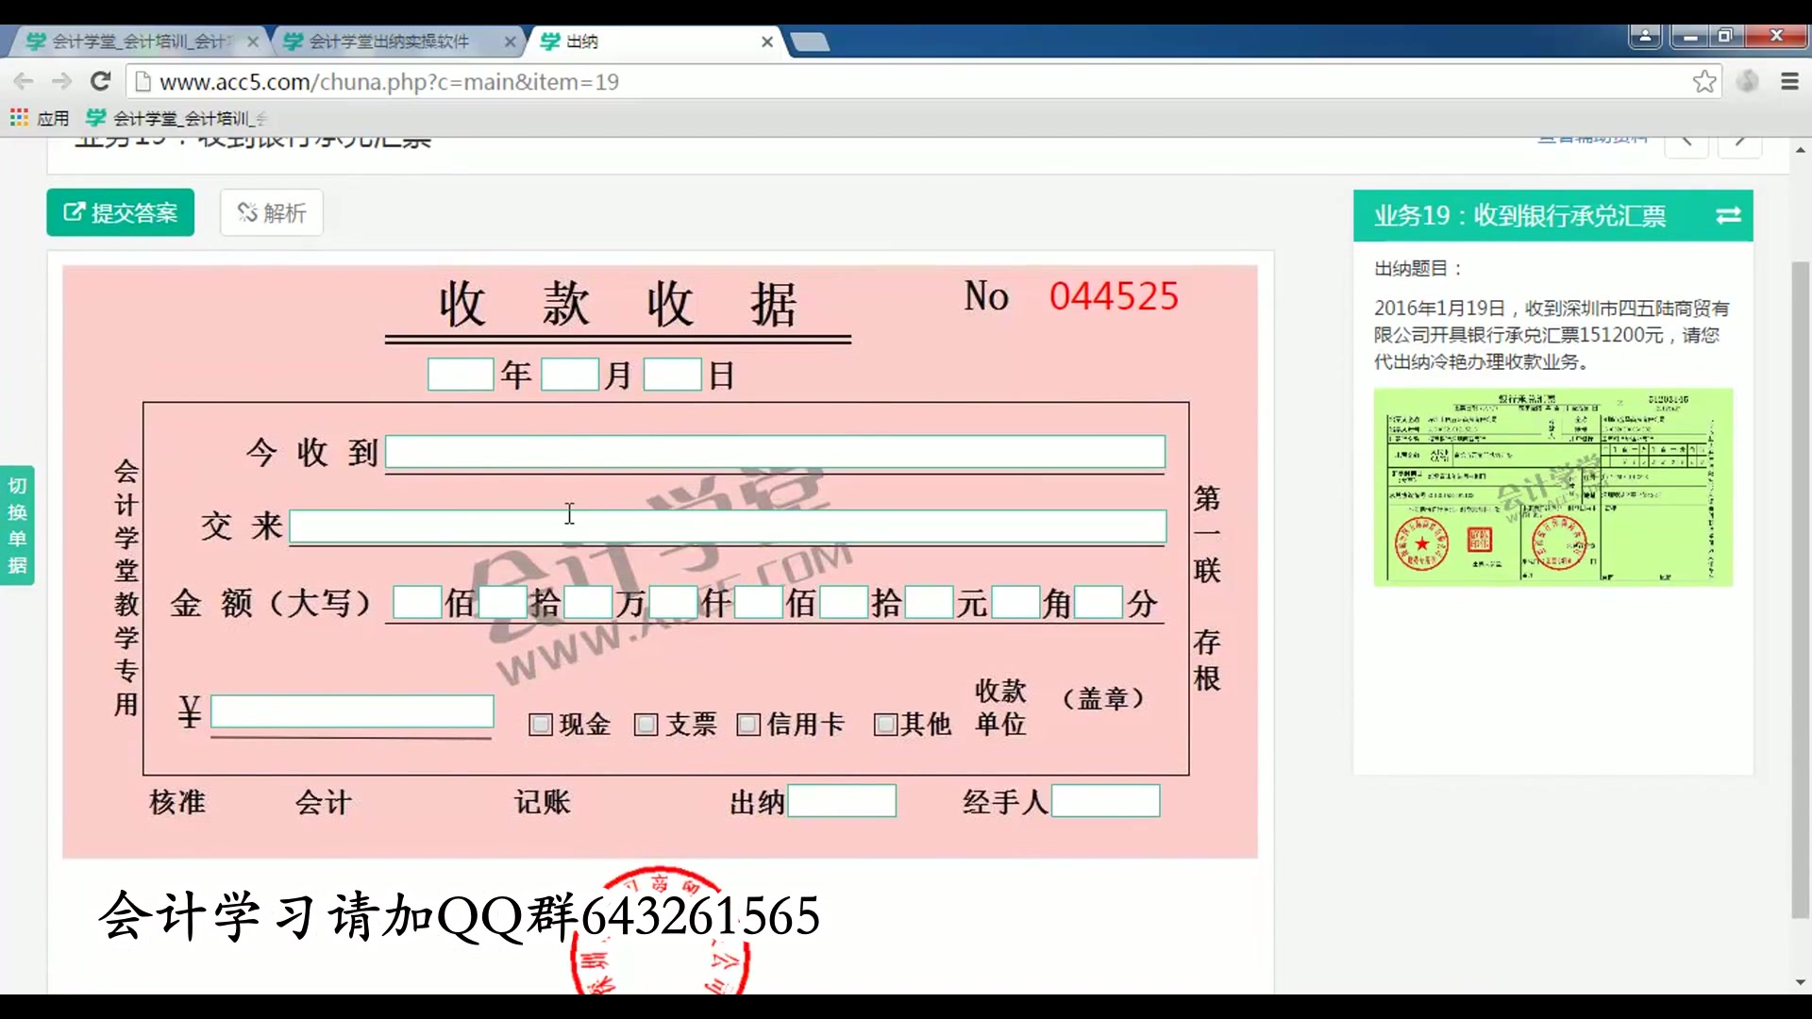The height and width of the screenshot is (1019, 1812).
Task: Open Chrome hamburger menu
Action: tap(1789, 81)
